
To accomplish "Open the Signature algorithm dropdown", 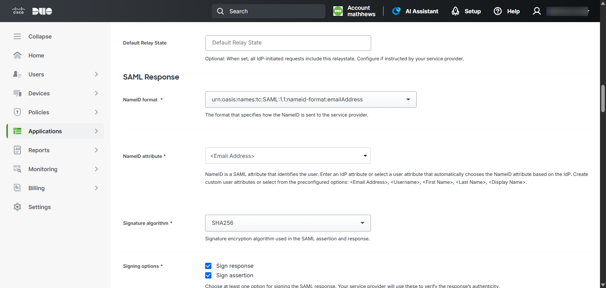I will tap(288, 223).
